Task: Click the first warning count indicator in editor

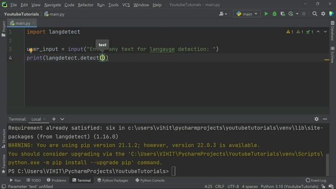Action: click(290, 31)
